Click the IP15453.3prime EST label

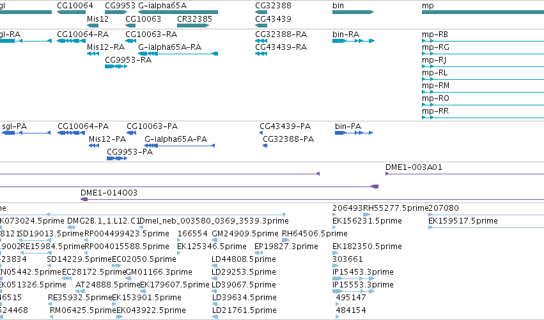tap(363, 272)
